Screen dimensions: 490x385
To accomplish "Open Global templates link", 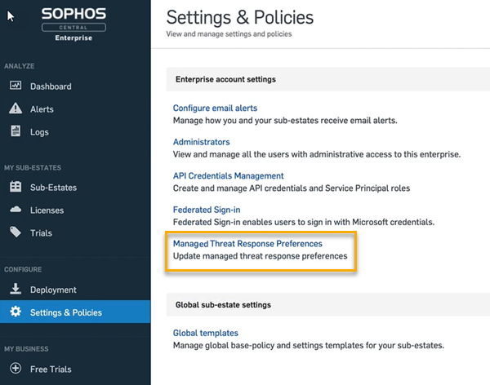I will tap(205, 333).
